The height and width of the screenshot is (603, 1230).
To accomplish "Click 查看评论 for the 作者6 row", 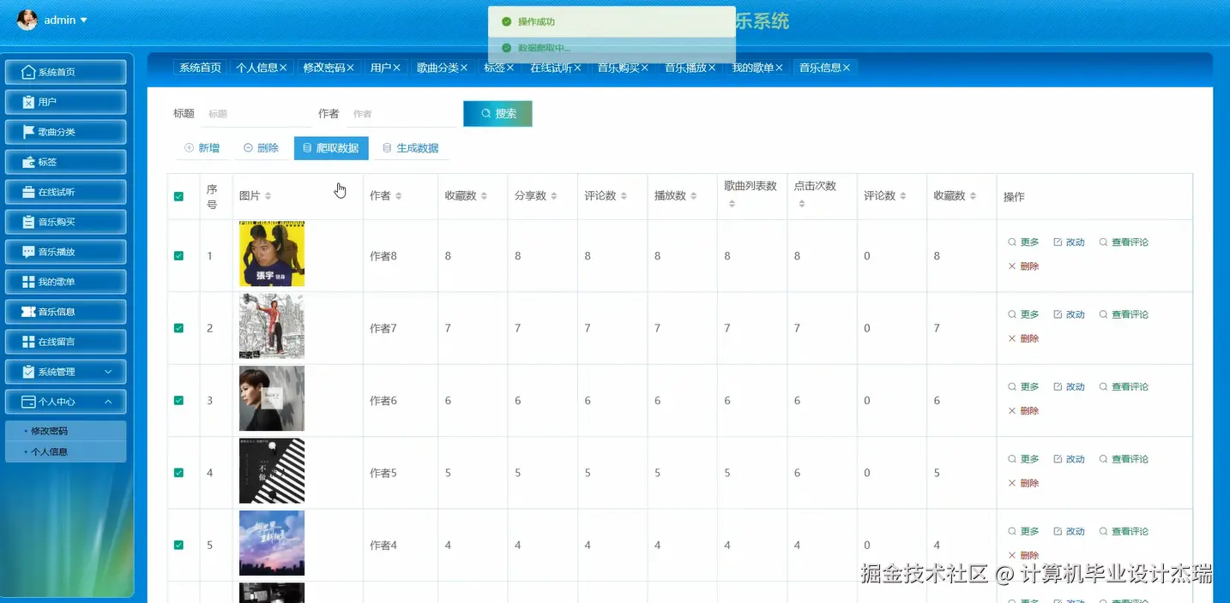I will coord(1124,387).
